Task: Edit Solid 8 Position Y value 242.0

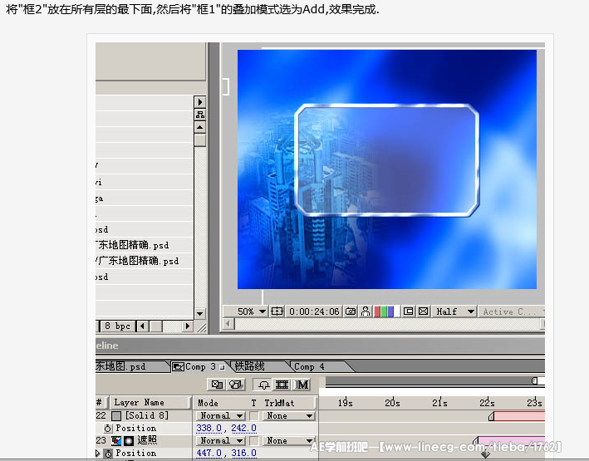Action: [x=243, y=429]
